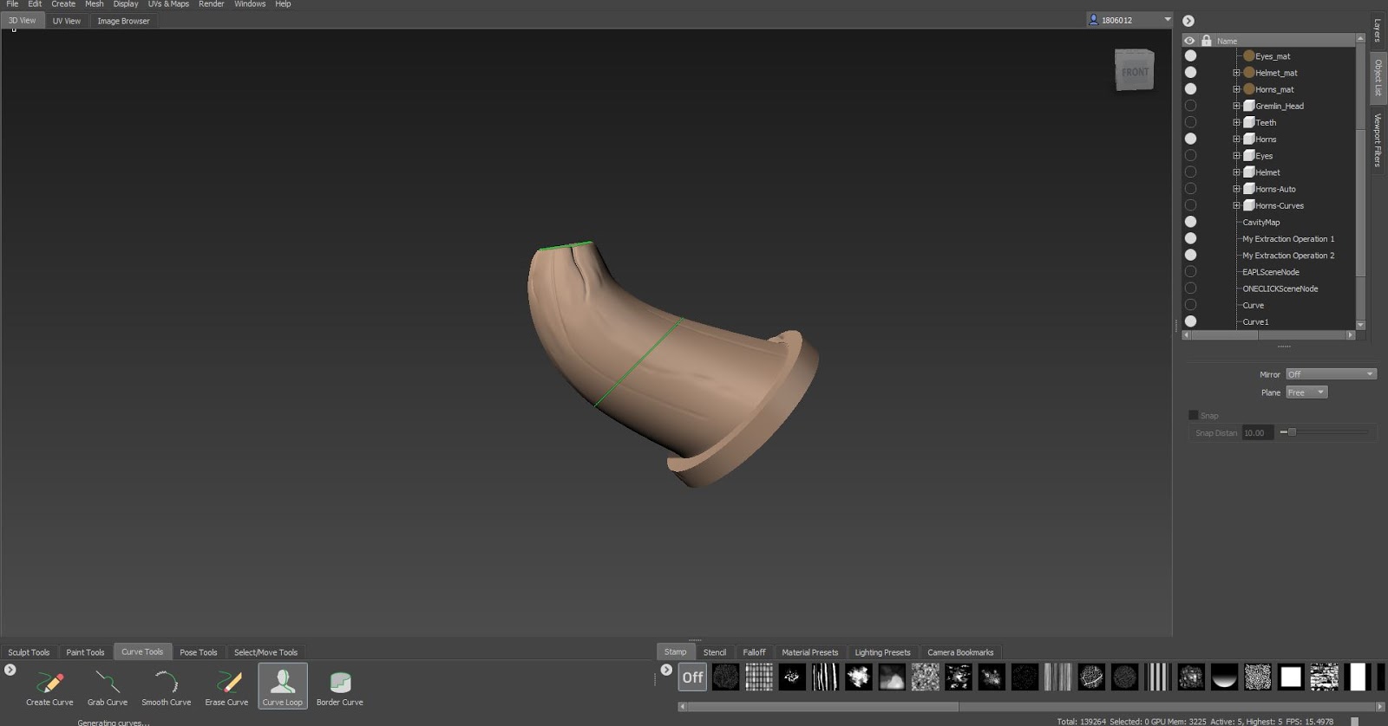
Task: Open the Plane dropdown
Action: click(1306, 392)
